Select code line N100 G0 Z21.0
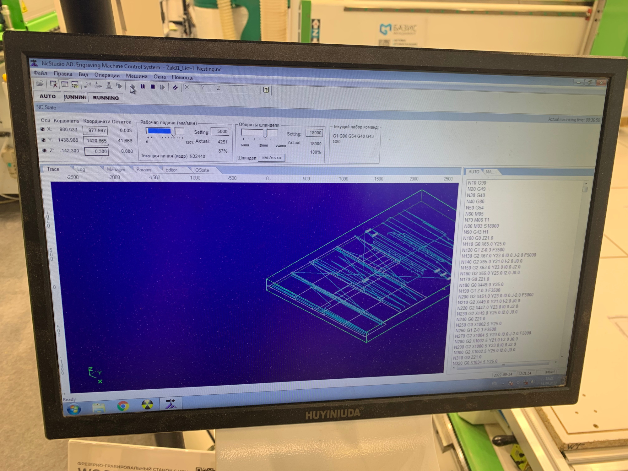This screenshot has height=471, width=628. [478, 238]
